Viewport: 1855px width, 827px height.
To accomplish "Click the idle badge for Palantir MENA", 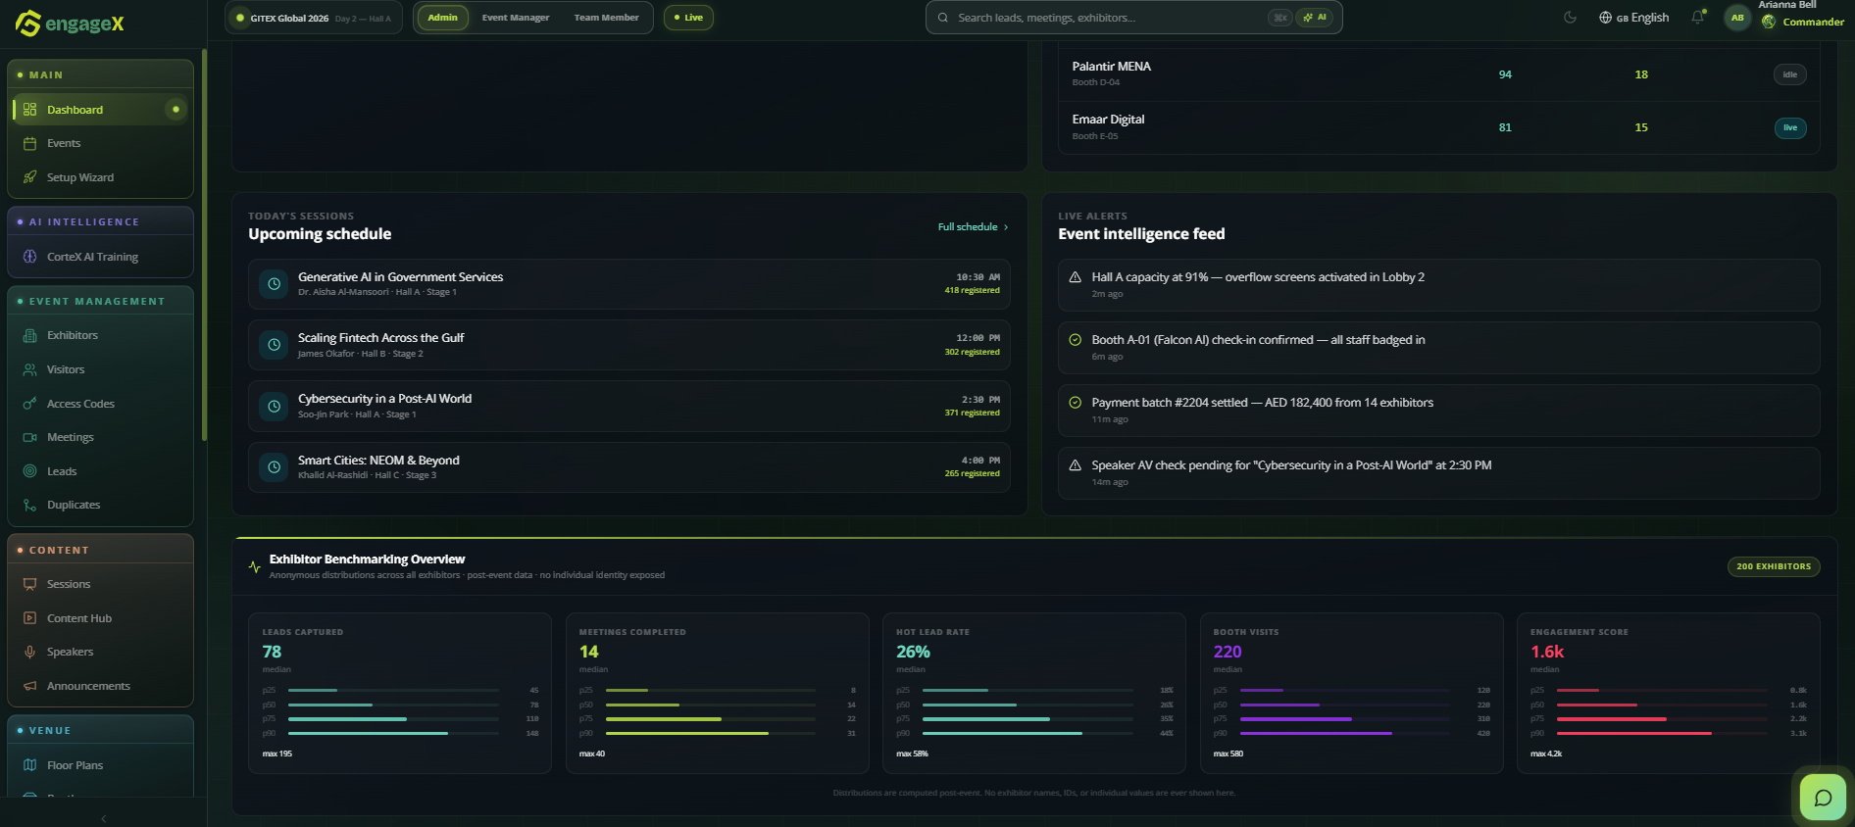I will 1789,74.
